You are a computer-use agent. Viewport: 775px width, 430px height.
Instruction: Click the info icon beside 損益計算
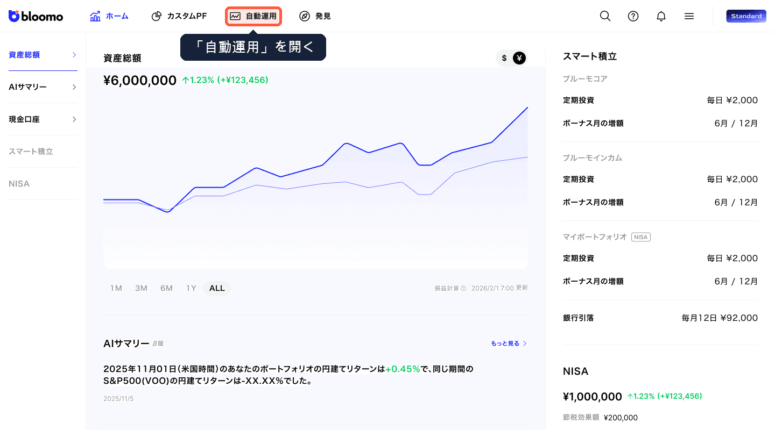(x=463, y=288)
